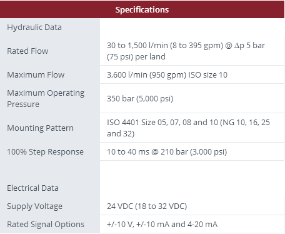The image size is (285, 234).
Task: Click the empty cell beside Hydraulic Data
Action: pos(192,28)
